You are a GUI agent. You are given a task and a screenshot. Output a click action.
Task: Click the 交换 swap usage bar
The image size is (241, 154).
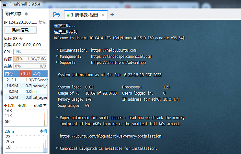click(30, 66)
